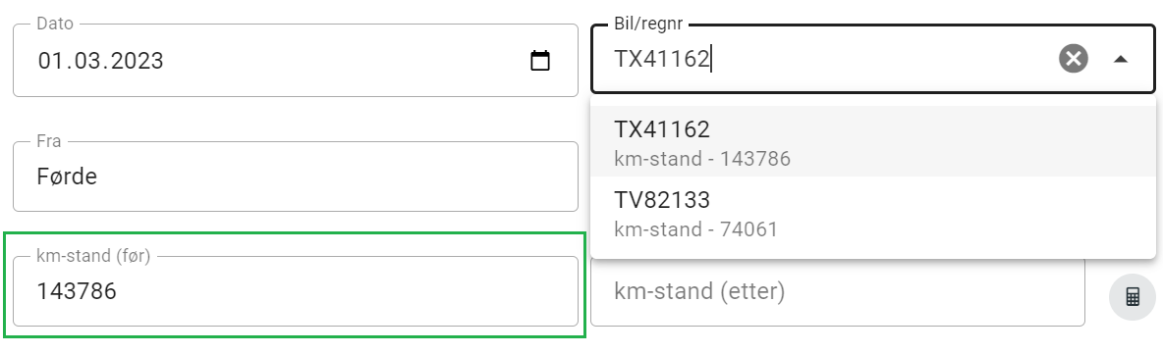Select the TX41162 option from list

[x=873, y=141]
